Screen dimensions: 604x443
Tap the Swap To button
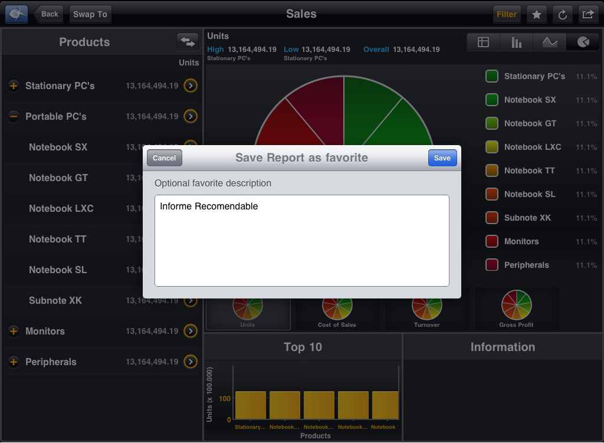pyautogui.click(x=90, y=15)
